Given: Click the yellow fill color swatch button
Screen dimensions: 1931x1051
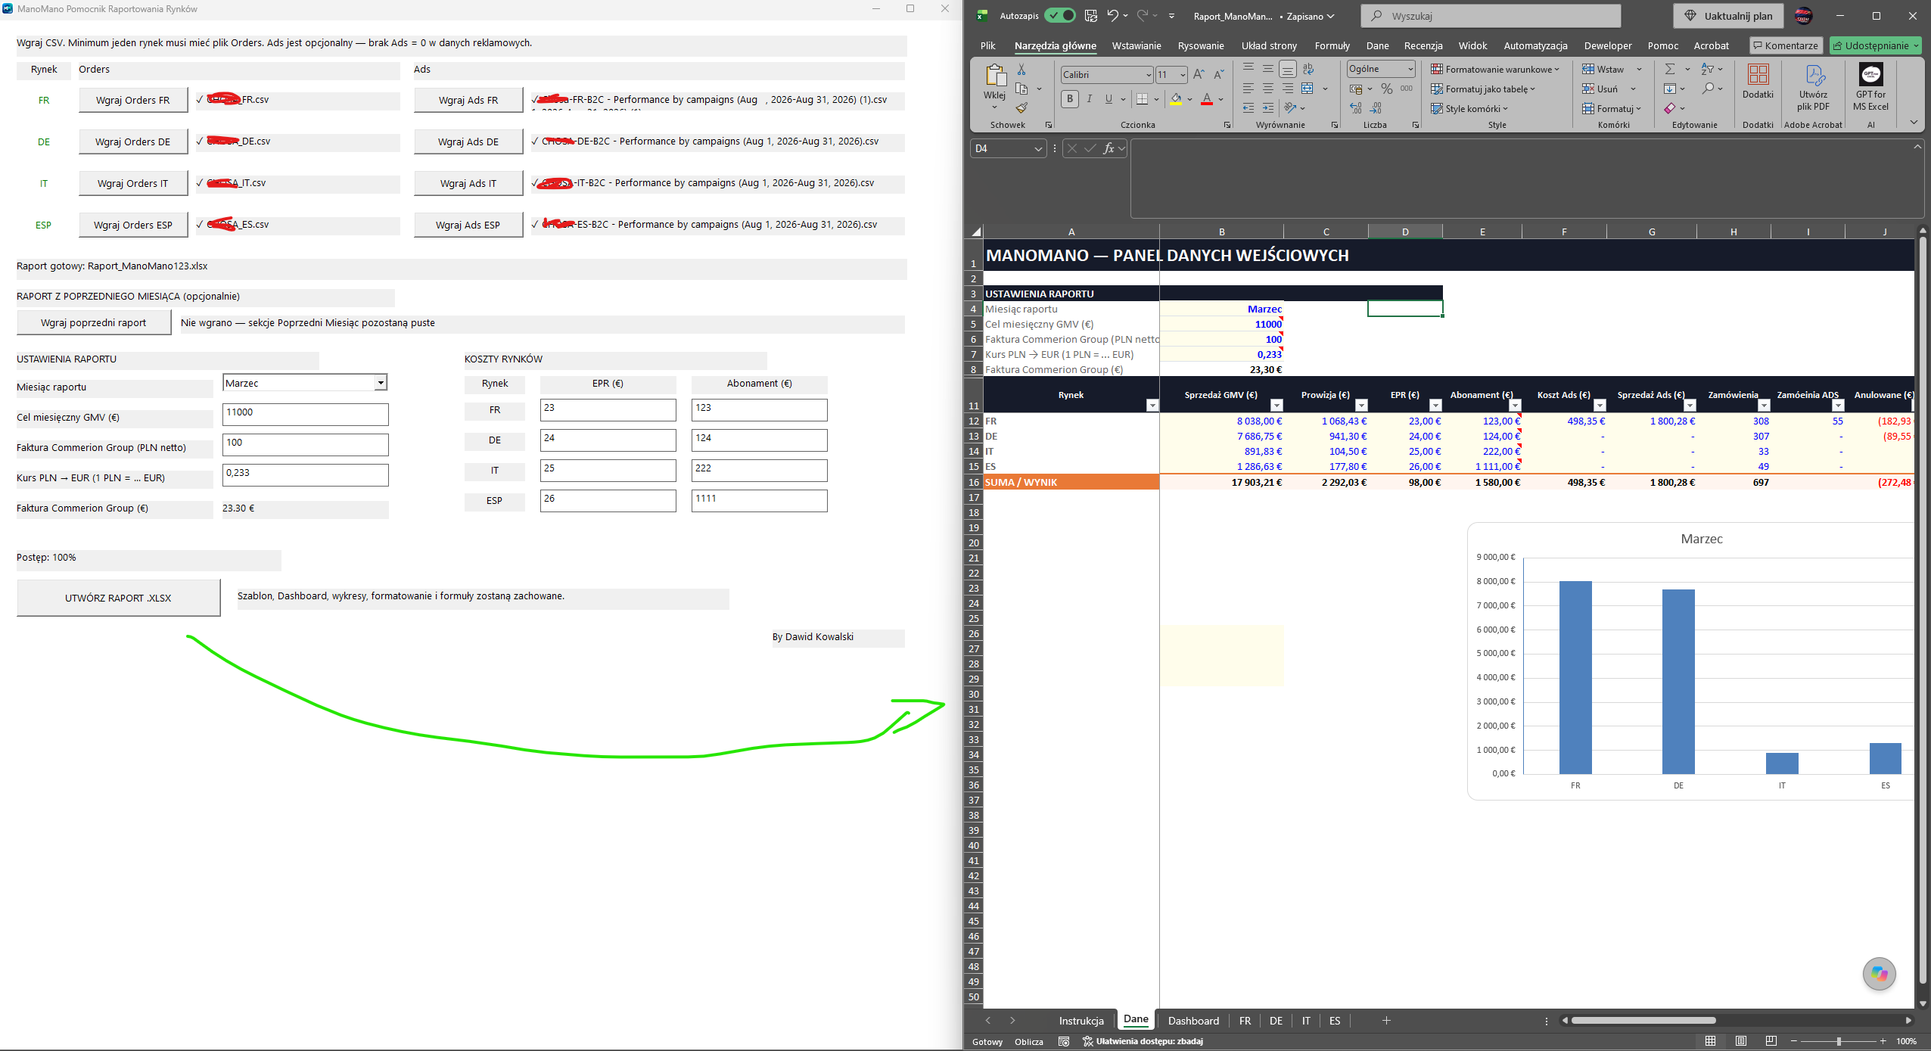Looking at the screenshot, I should point(1175,98).
